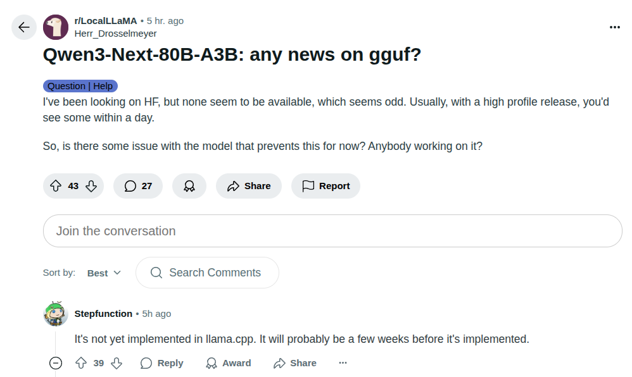Image resolution: width=632 pixels, height=377 pixels.
Task: Downvote Stepfunction's comment
Action: tap(117, 363)
